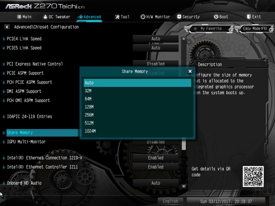Select PCI Express Native Control setting
The width and height of the screenshot is (275, 206).
(35, 64)
